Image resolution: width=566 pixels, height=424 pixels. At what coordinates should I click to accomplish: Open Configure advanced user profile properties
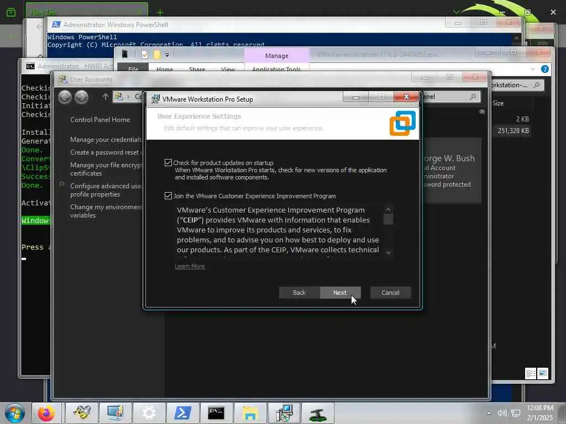(x=106, y=190)
